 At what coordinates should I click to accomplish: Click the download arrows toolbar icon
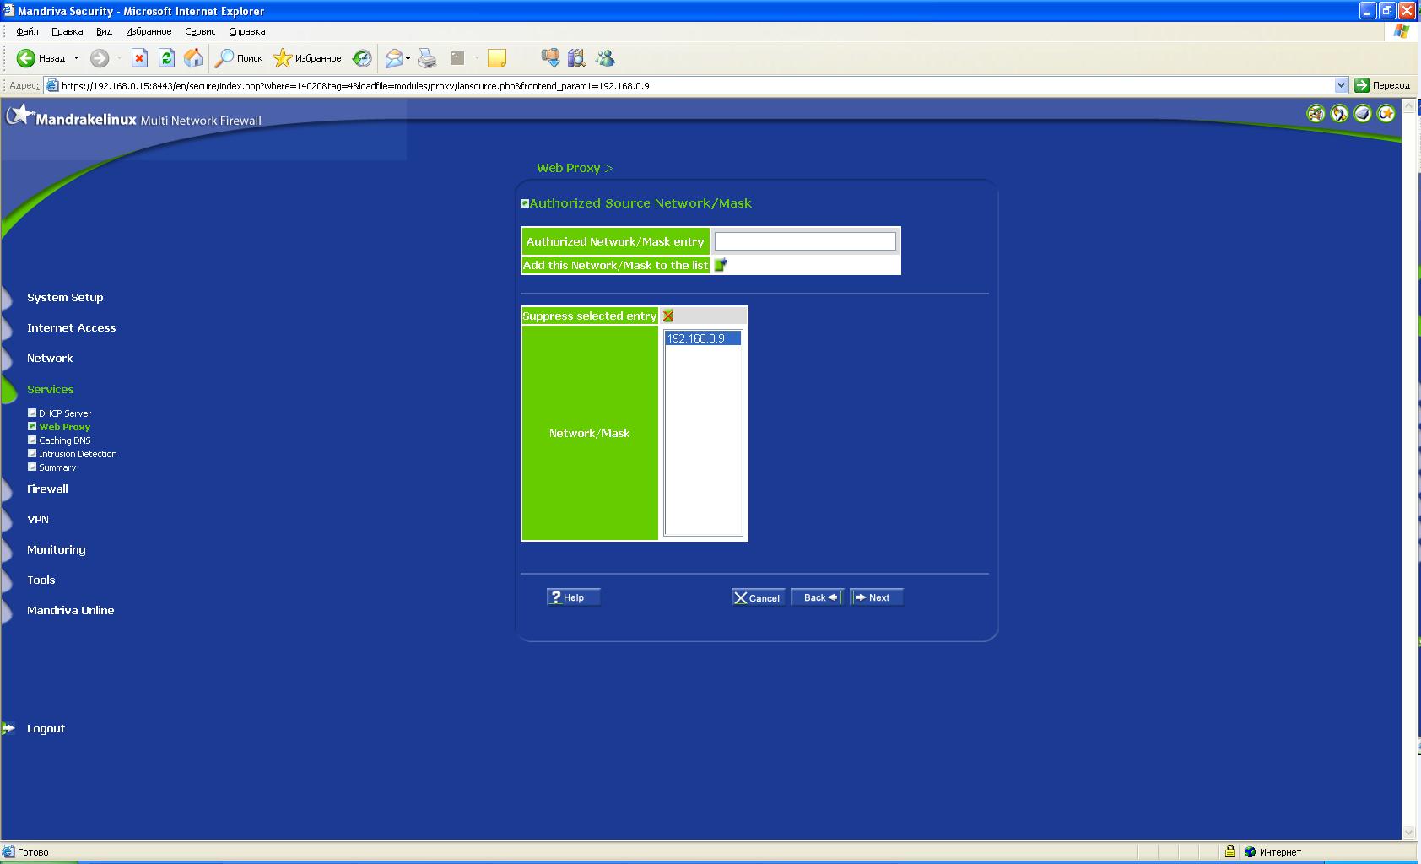click(x=550, y=58)
